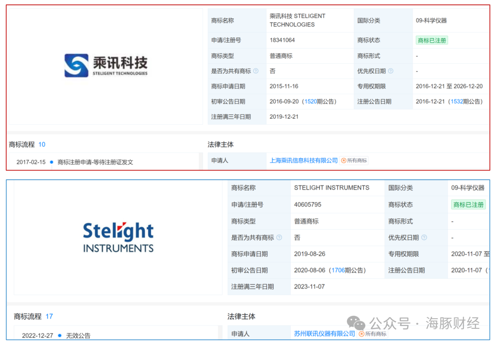This screenshot has height=343, width=495.
Task: Click 所有商标 next to 上海乘讯信息科技有限公司
Action: 354,160
